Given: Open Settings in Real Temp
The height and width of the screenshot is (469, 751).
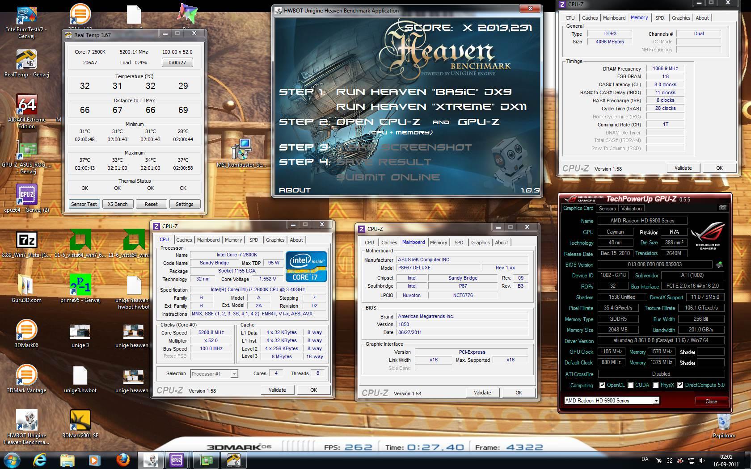Looking at the screenshot, I should [x=185, y=204].
